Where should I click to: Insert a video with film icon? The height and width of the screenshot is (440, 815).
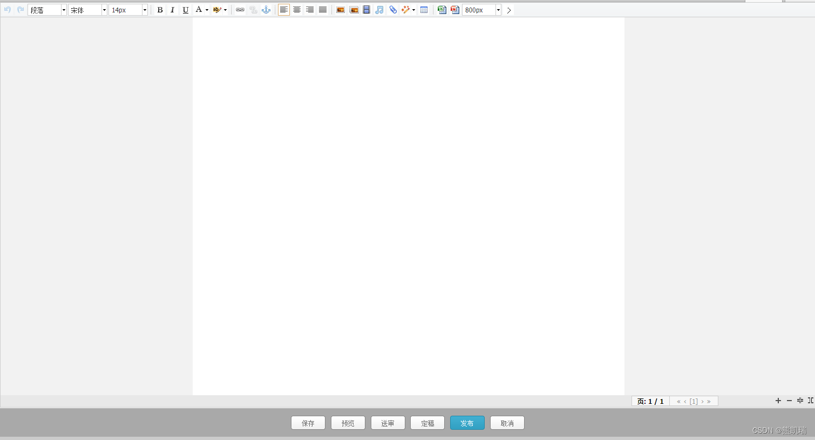pyautogui.click(x=366, y=10)
